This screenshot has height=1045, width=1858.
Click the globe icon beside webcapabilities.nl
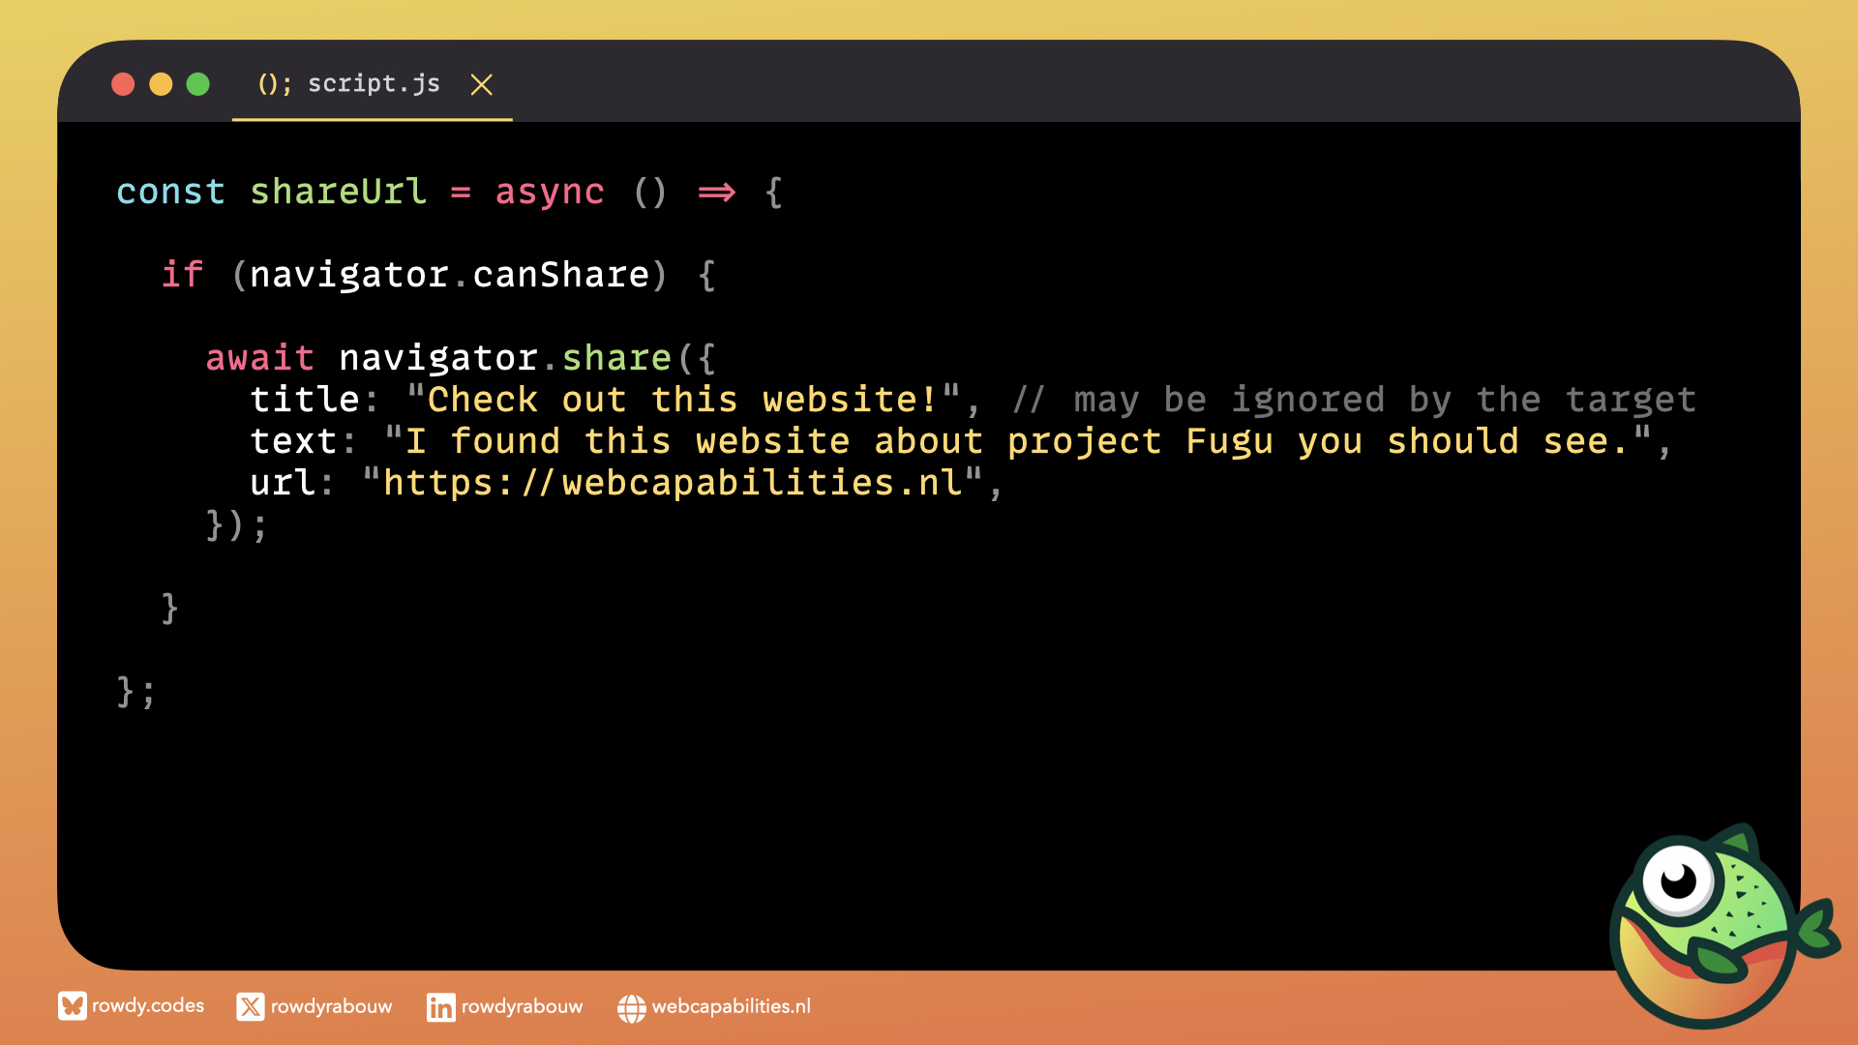point(631,1008)
